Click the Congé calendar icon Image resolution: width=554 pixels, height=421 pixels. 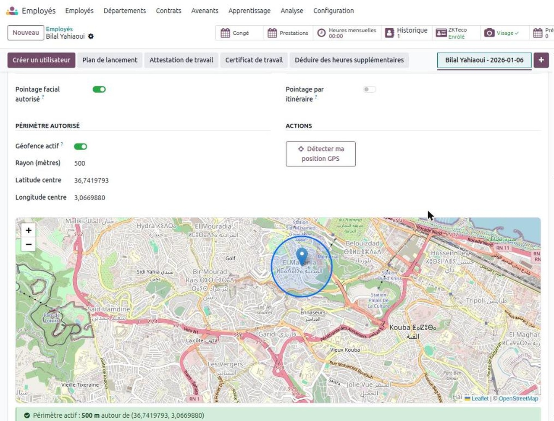(226, 33)
